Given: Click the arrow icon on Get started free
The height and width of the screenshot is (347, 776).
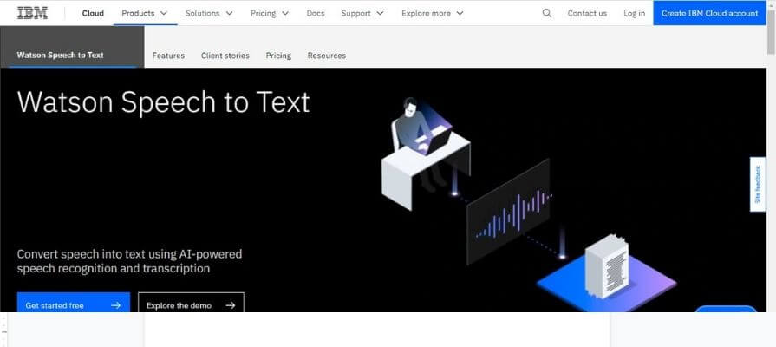Looking at the screenshot, I should coord(115,305).
